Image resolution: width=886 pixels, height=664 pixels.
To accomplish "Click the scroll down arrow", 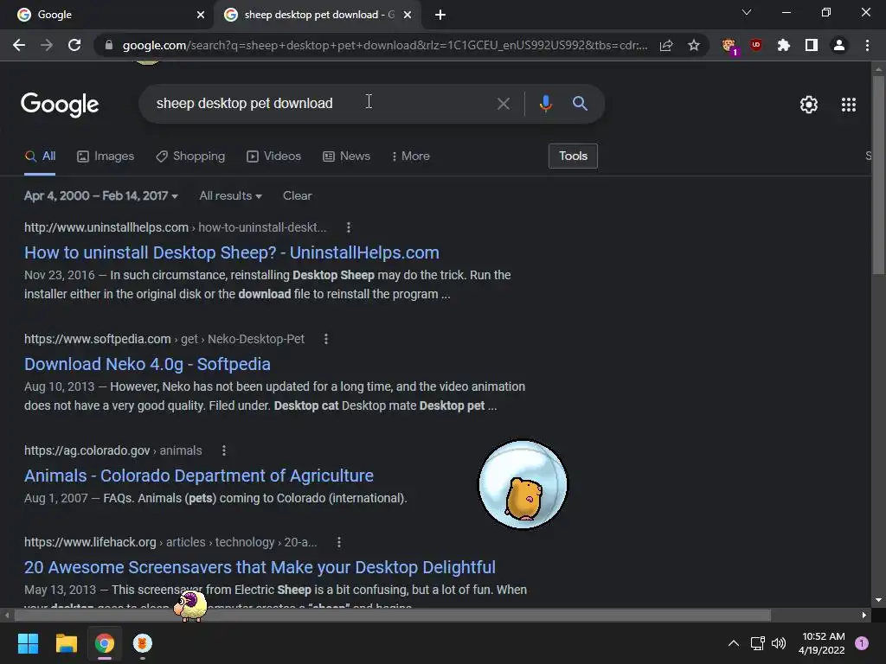I will coord(878,600).
